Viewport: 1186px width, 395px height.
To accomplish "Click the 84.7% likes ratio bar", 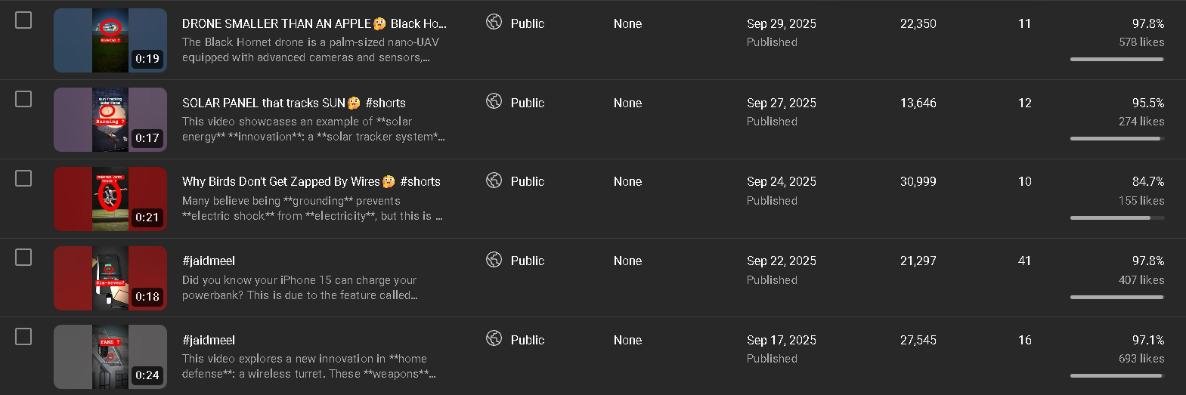I will [1116, 218].
